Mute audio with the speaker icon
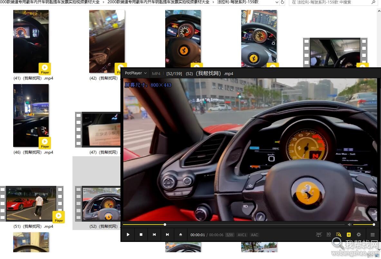The width and height of the screenshot is (381, 259). [349, 225]
